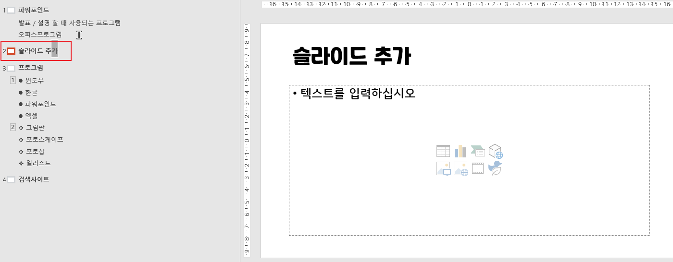Insert a table via the placeholder icon
This screenshot has width=673, height=262.
pyautogui.click(x=443, y=151)
